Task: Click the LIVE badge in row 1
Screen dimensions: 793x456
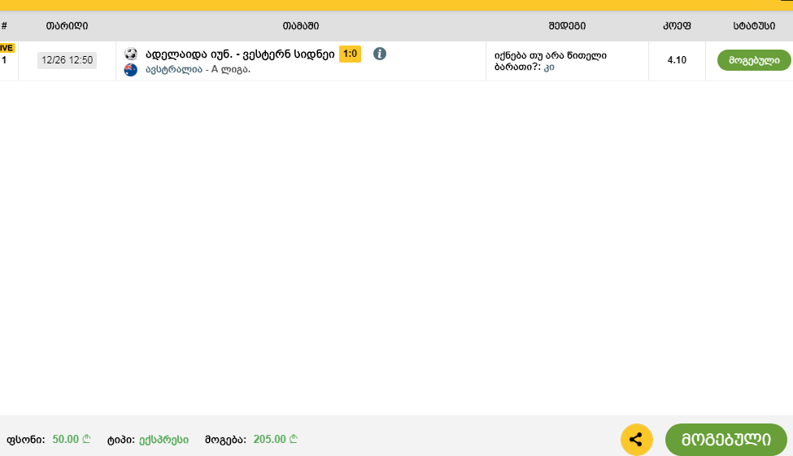Action: [x=7, y=48]
